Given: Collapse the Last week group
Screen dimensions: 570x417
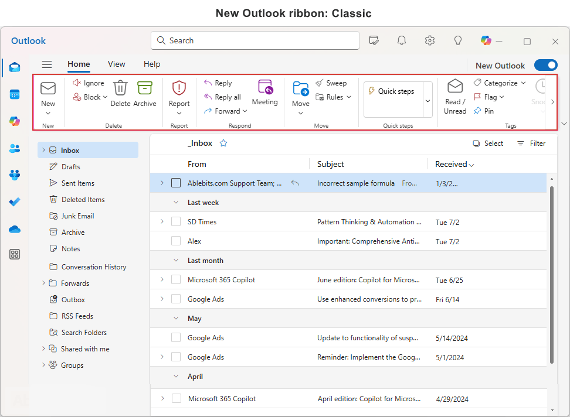Looking at the screenshot, I should pos(176,202).
